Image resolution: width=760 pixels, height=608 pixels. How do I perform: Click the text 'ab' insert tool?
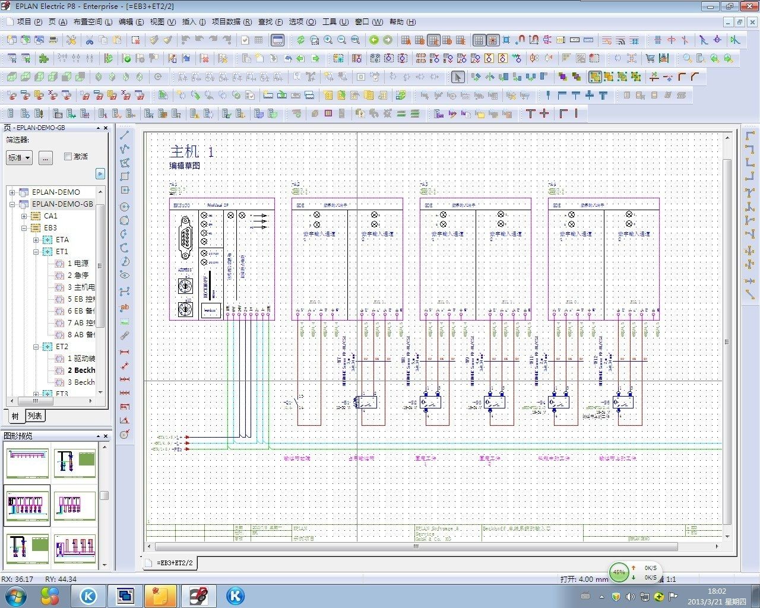tap(125, 308)
